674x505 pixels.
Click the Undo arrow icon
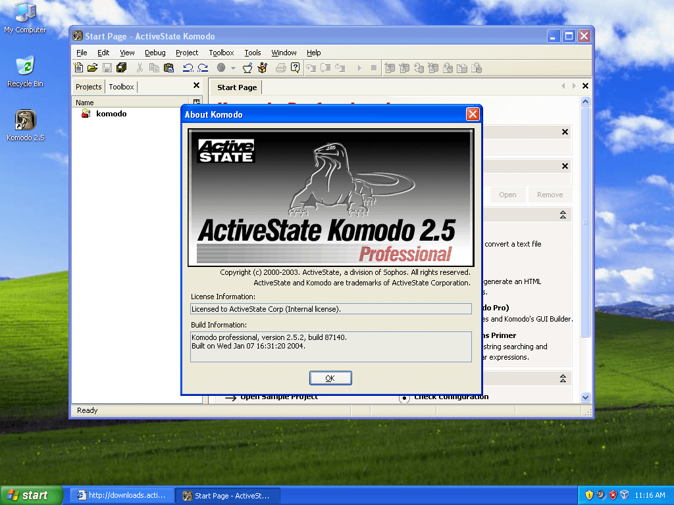188,68
